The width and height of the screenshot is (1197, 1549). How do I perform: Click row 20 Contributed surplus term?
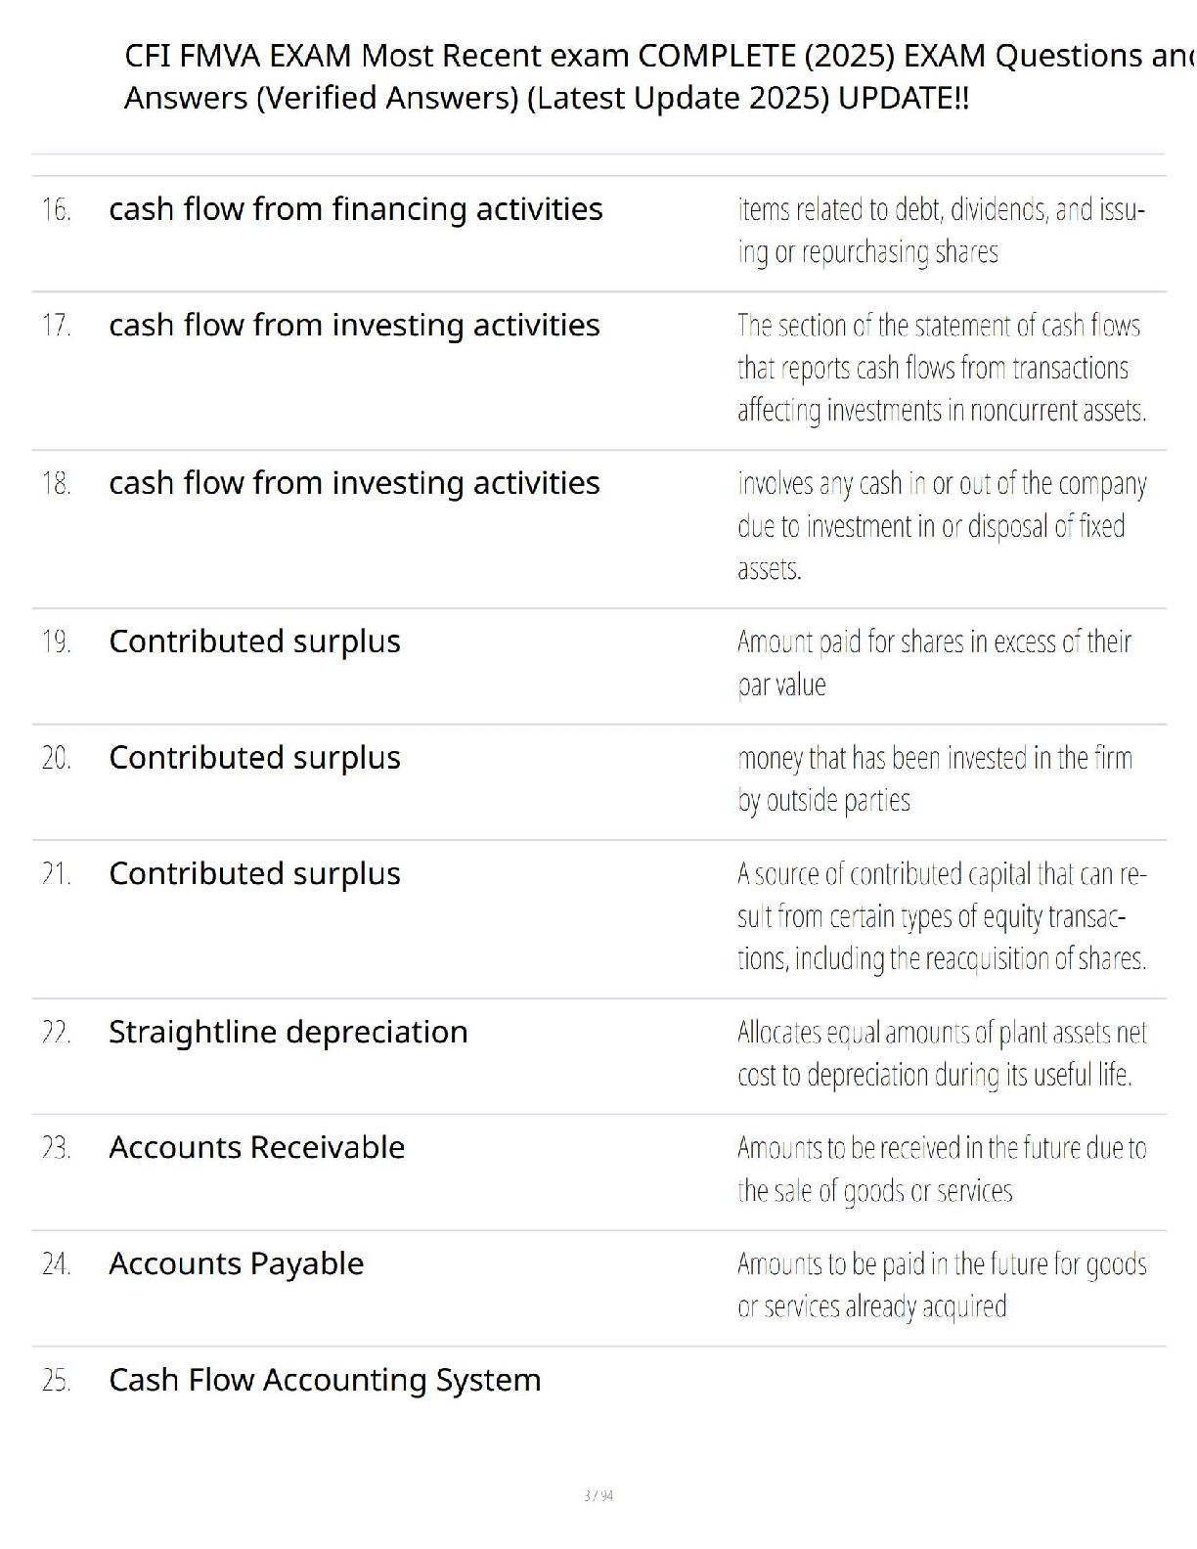tap(254, 758)
